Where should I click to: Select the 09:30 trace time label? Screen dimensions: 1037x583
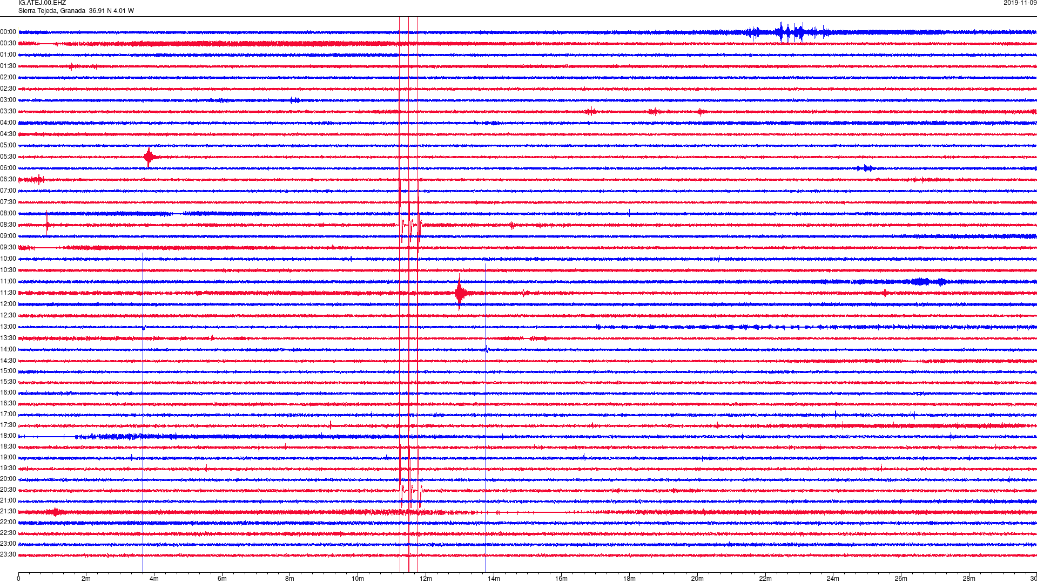pyautogui.click(x=8, y=247)
